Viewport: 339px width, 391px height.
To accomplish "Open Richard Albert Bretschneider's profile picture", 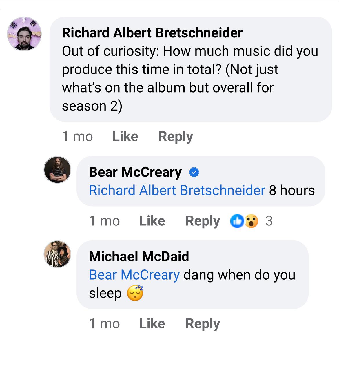I will [24, 34].
